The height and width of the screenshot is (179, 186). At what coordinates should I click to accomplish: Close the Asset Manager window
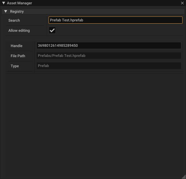tap(182, 3)
